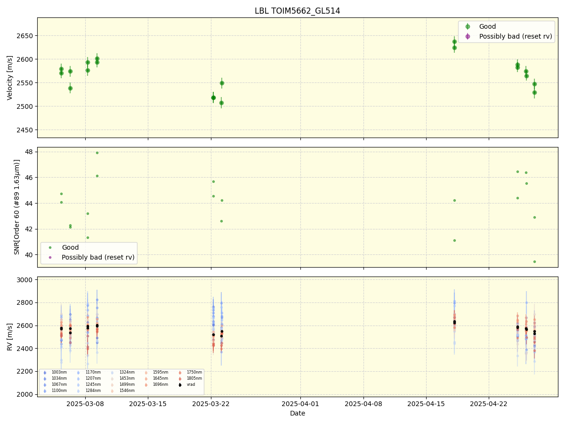Click the 2025-03-08 date tick label
Viewport: 565px width, 424px height.
click(x=85, y=404)
